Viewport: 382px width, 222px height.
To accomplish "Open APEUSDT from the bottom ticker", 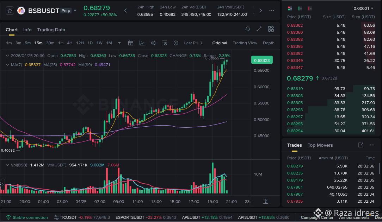I will point(207,217).
